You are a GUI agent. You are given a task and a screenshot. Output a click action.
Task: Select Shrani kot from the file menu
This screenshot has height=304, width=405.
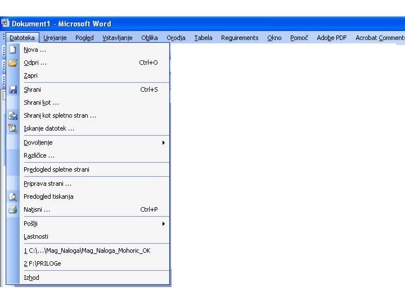point(41,102)
